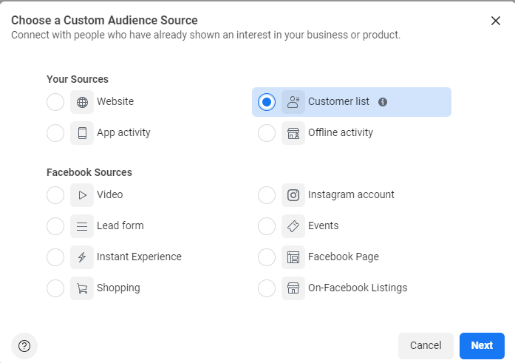This screenshot has width=515, height=363.
Task: Click the mobile phone App activity icon
Action: (82, 133)
